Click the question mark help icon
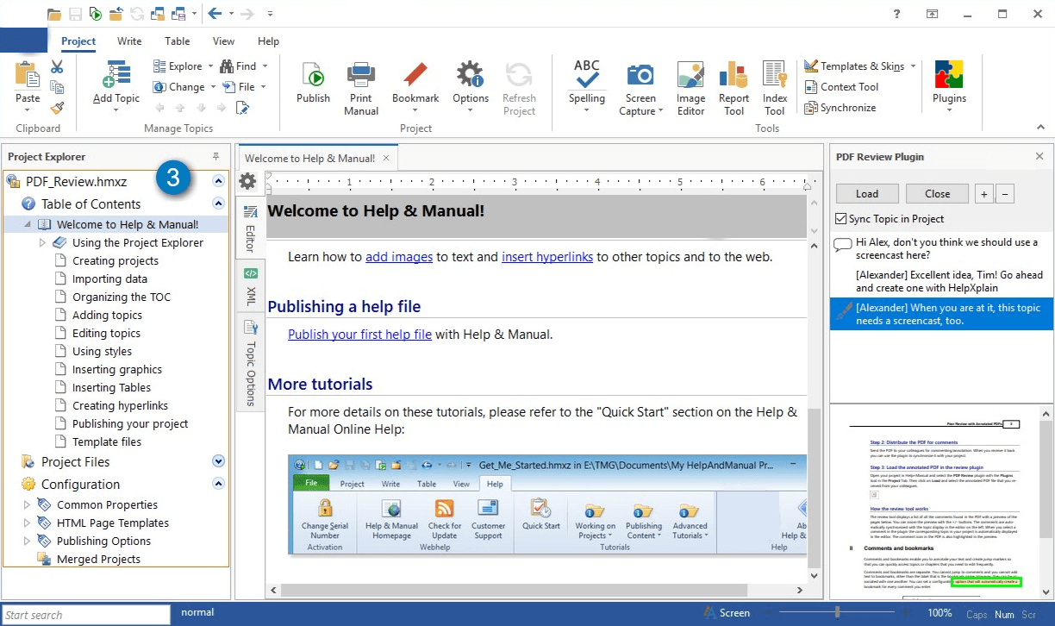This screenshot has width=1055, height=626. pos(897,14)
